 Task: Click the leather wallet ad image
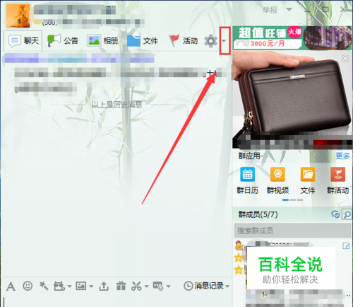point(292,100)
